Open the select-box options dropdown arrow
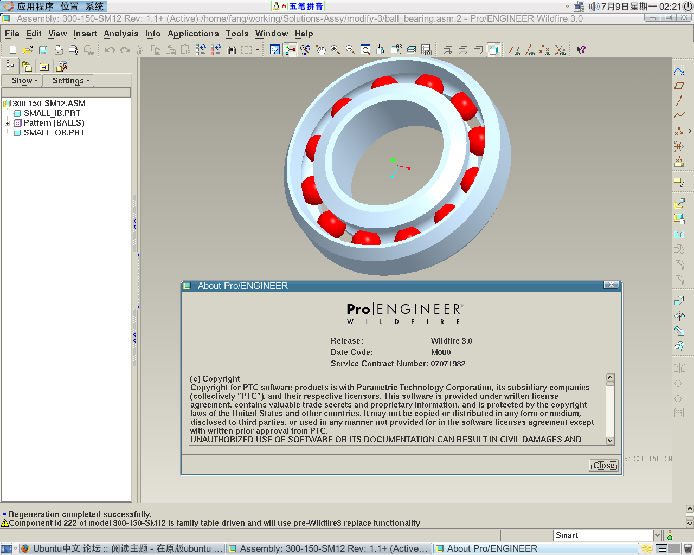694x555 pixels. [x=258, y=50]
